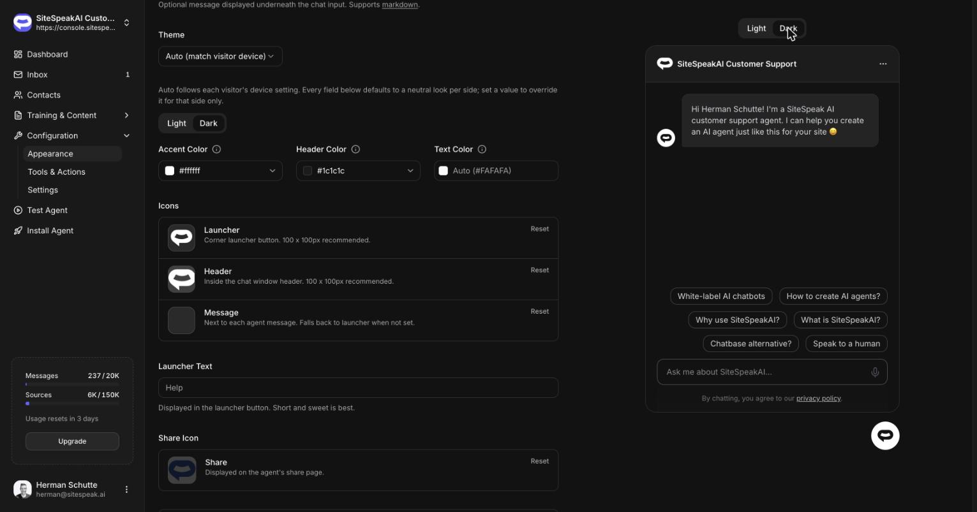Expand Training & Content chevron
The image size is (977, 512).
point(126,115)
